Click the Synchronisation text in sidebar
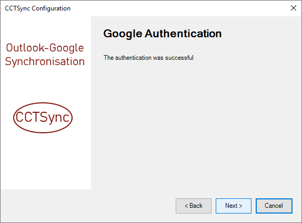Image resolution: width=302 pixels, height=223 pixels. coord(45,62)
